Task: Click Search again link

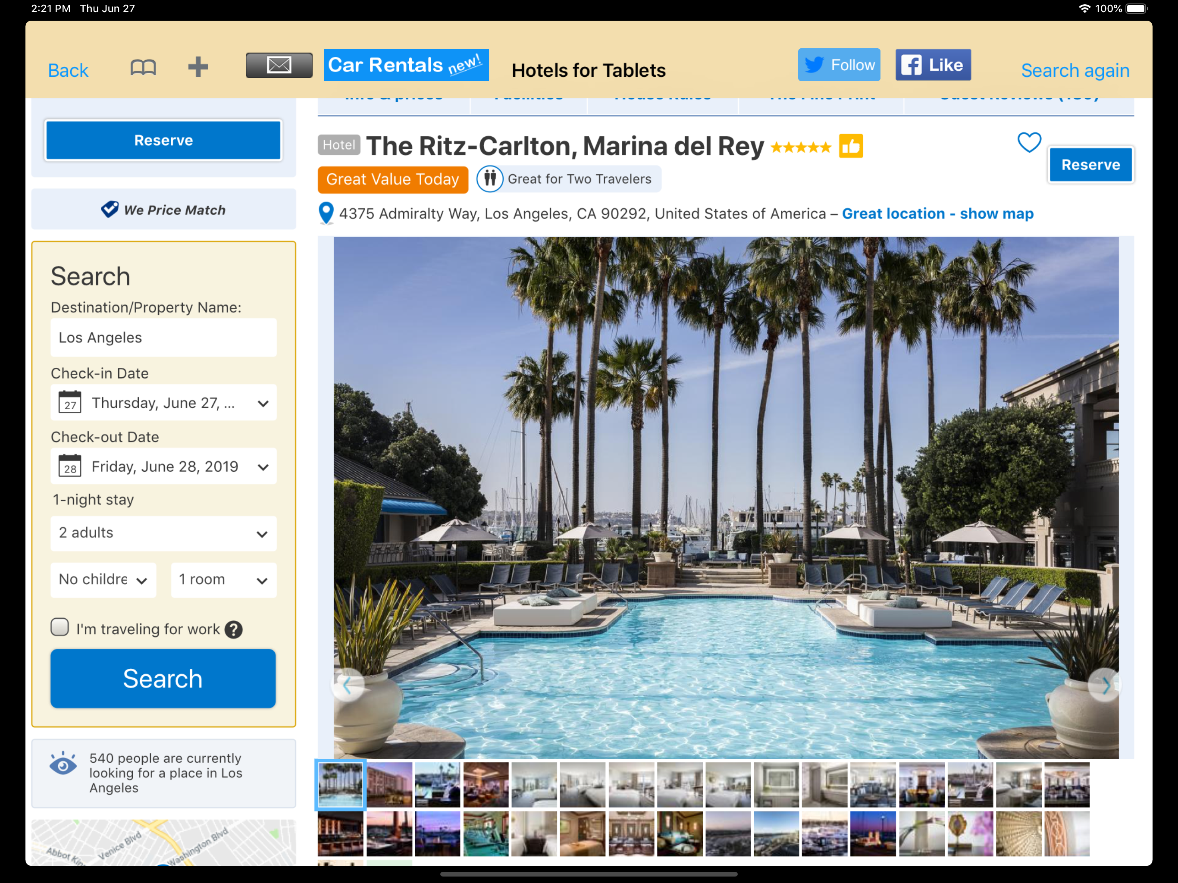Action: [1075, 70]
